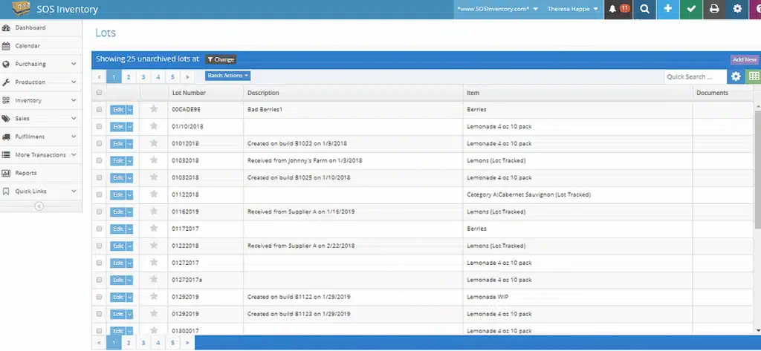Click the printer icon in header
This screenshot has width=761, height=351.
[714, 9]
